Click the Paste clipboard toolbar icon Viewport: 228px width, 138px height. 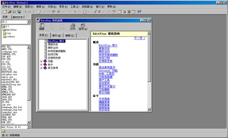pos(54,12)
